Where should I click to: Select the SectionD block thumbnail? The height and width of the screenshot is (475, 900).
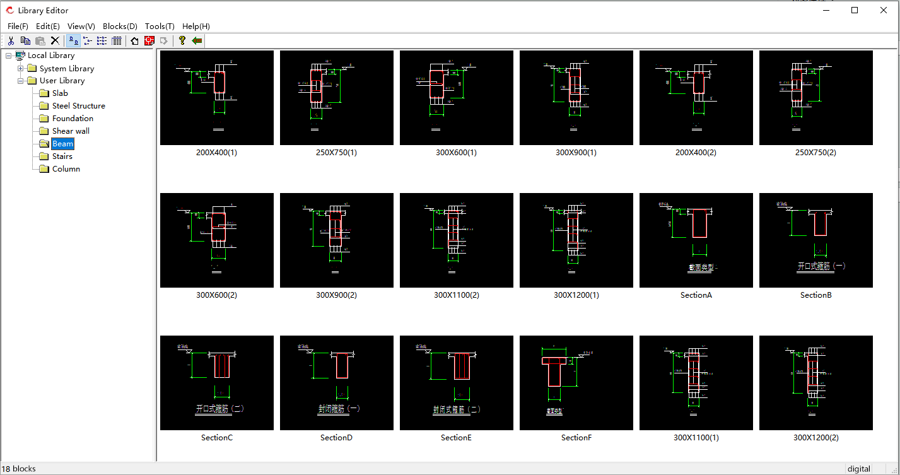[337, 383]
